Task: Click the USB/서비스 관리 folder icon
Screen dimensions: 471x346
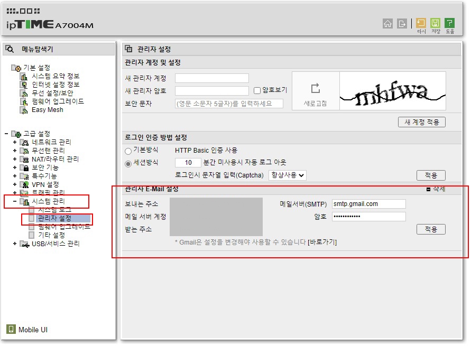Action: (x=24, y=244)
